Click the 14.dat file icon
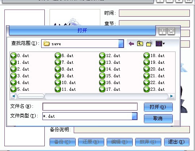195x151 pixels. click(x=102, y=69)
